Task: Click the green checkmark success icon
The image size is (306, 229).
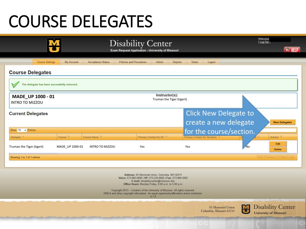Action: [x=15, y=84]
